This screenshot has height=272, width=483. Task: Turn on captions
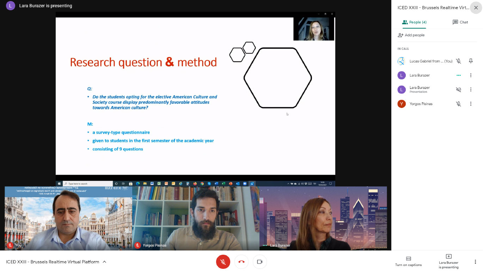408,261
